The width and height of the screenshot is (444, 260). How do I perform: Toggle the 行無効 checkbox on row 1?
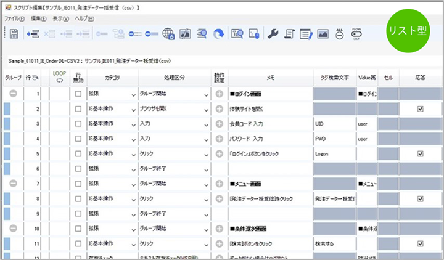pyautogui.click(x=78, y=94)
